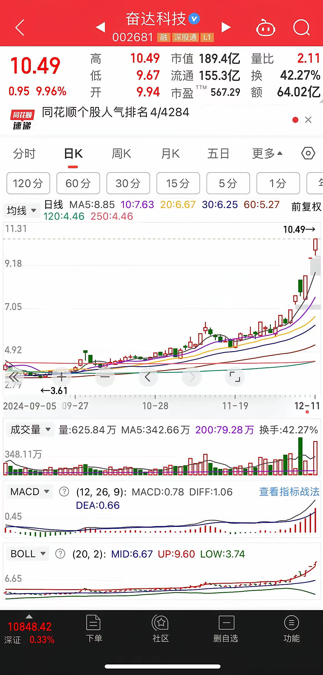Tap the big current price 10.49
Viewport: 323px width, 675px height.
pos(35,66)
